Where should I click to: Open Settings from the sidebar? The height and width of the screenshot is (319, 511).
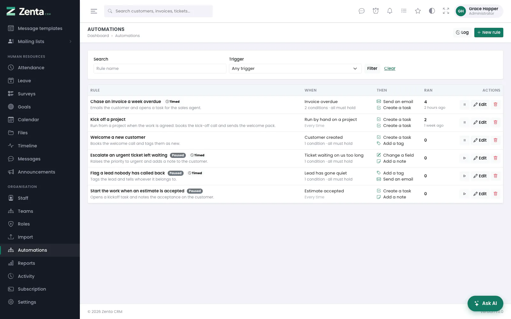pos(40,302)
